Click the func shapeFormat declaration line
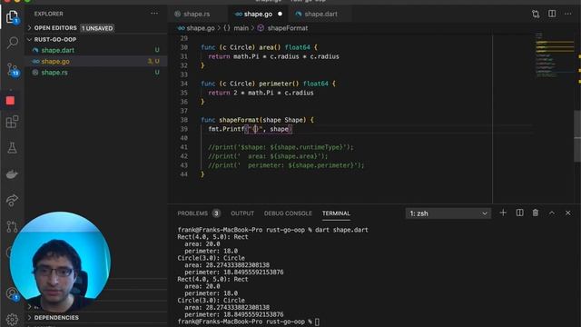The width and height of the screenshot is (581, 327). (257, 120)
